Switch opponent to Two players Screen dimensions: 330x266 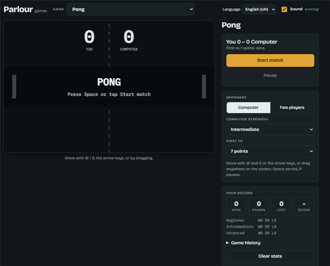coord(292,108)
